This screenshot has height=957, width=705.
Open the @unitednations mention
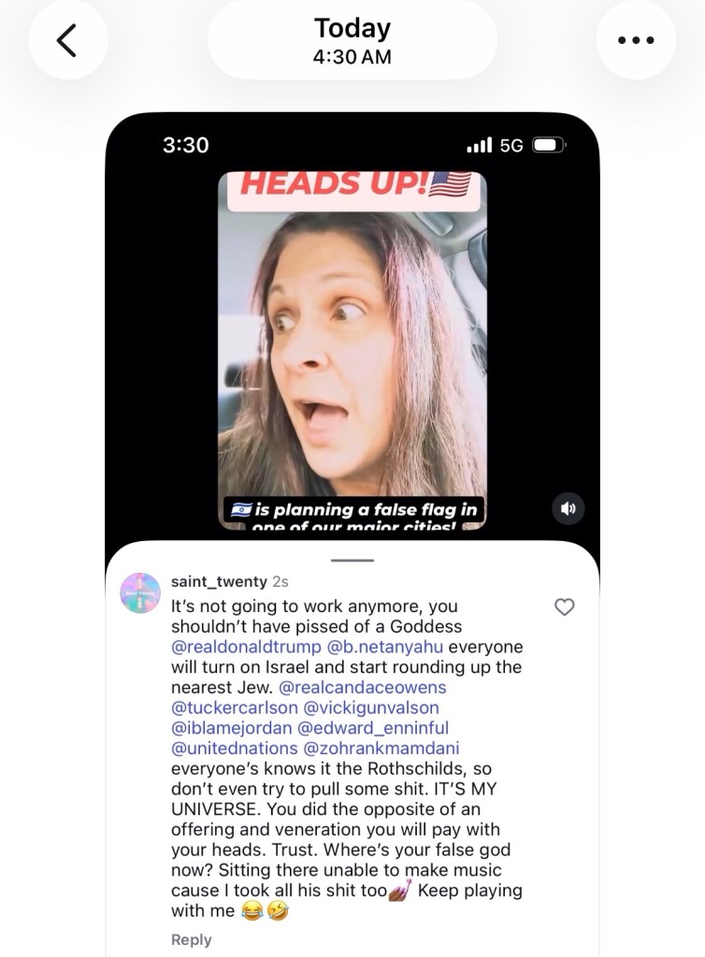(235, 748)
